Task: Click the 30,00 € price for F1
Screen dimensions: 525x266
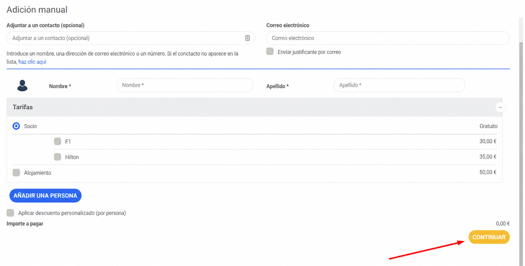Action: tap(488, 141)
